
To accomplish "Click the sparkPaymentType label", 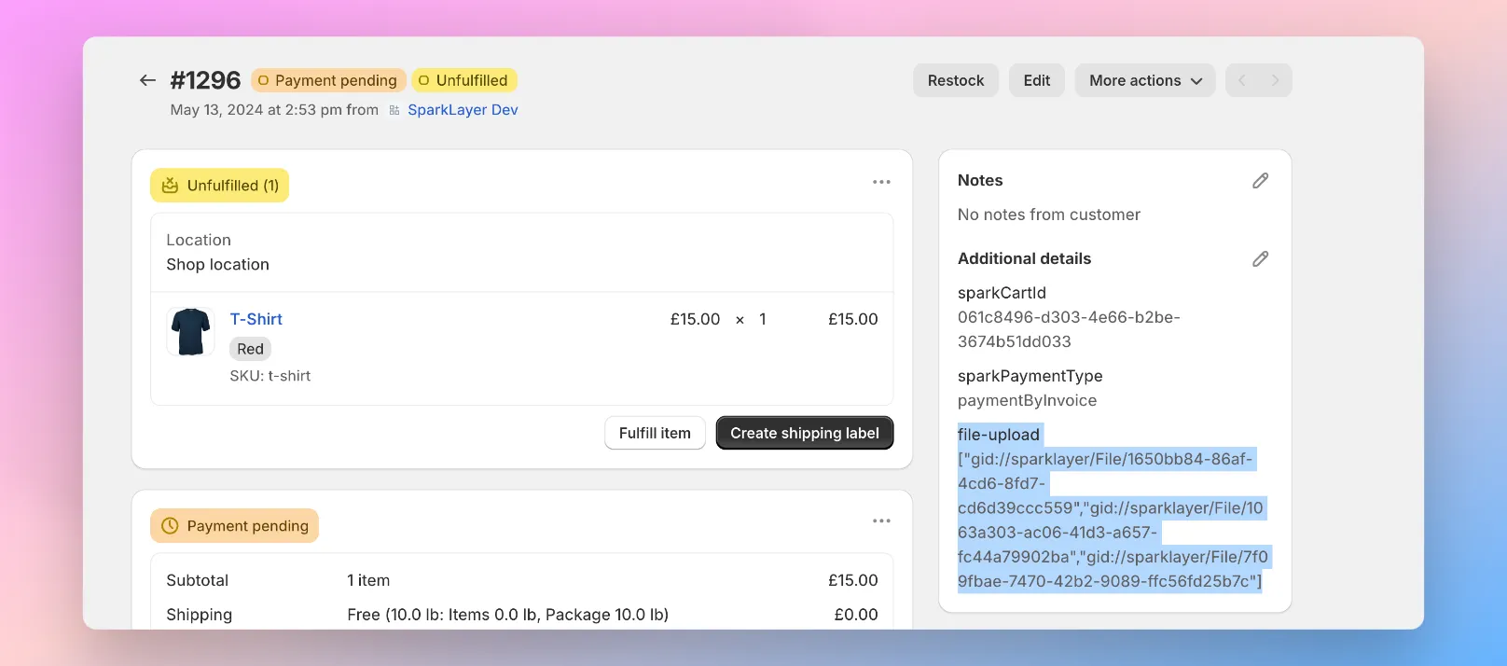I will point(1030,376).
